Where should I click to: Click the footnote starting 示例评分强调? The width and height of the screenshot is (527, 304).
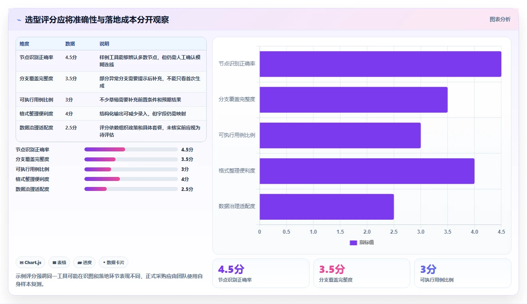pyautogui.click(x=109, y=280)
